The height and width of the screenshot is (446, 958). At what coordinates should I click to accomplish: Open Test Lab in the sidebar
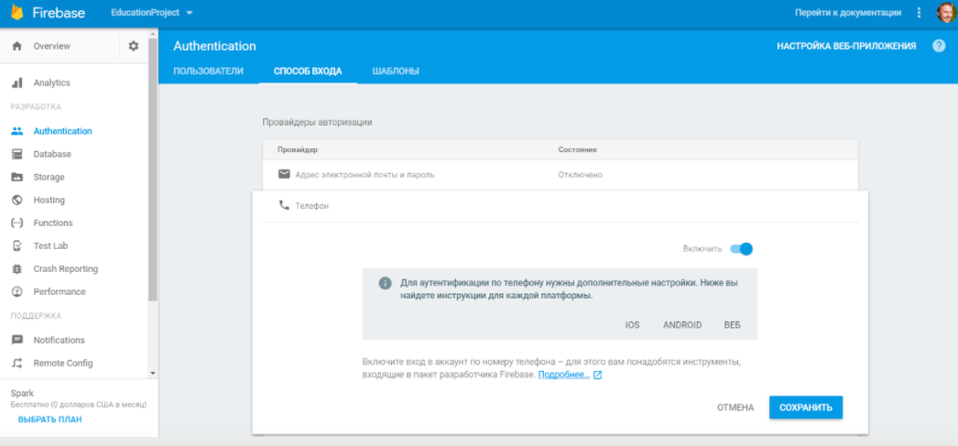tap(50, 245)
